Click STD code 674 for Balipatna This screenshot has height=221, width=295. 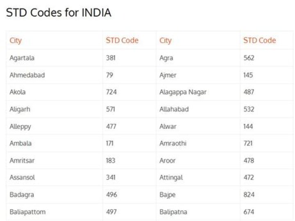[249, 212]
